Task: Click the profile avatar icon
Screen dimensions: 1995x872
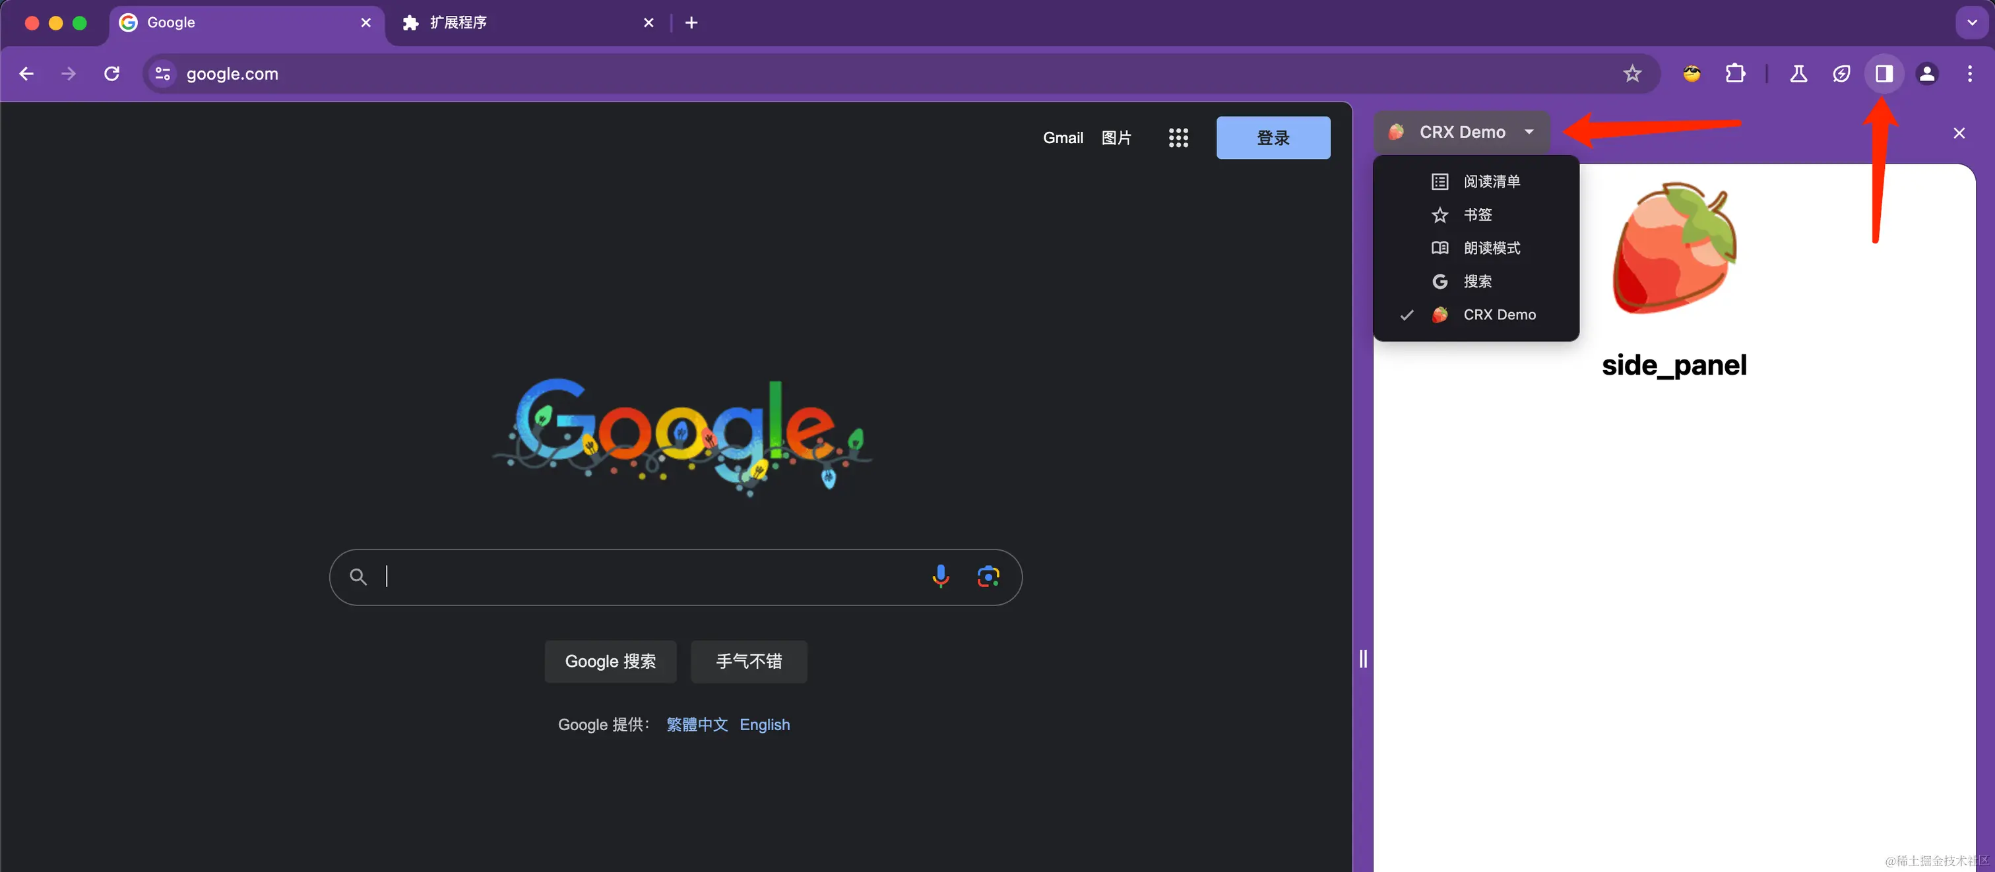Action: point(1927,74)
